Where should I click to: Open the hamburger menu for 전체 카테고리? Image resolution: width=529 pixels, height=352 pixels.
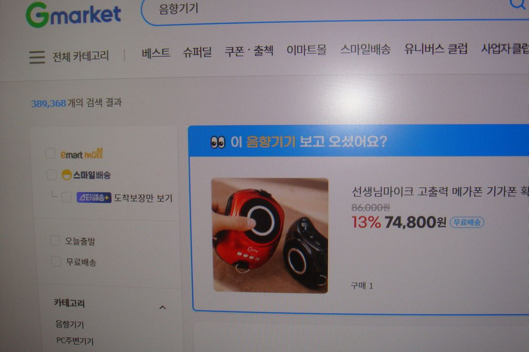(x=37, y=57)
